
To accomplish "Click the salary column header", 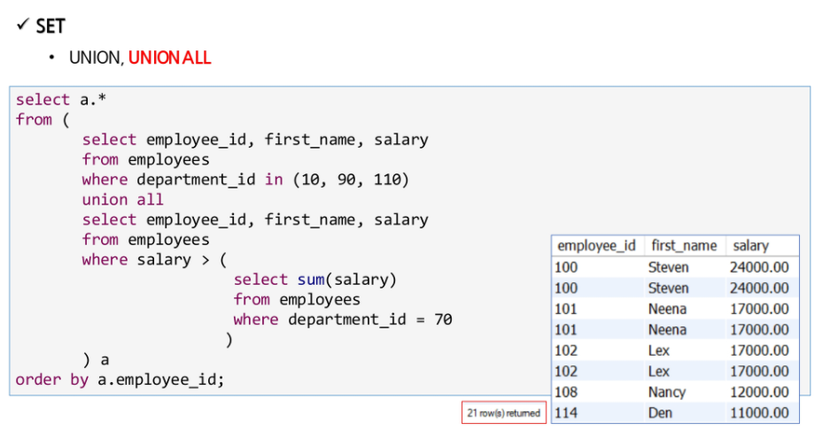I will [750, 246].
